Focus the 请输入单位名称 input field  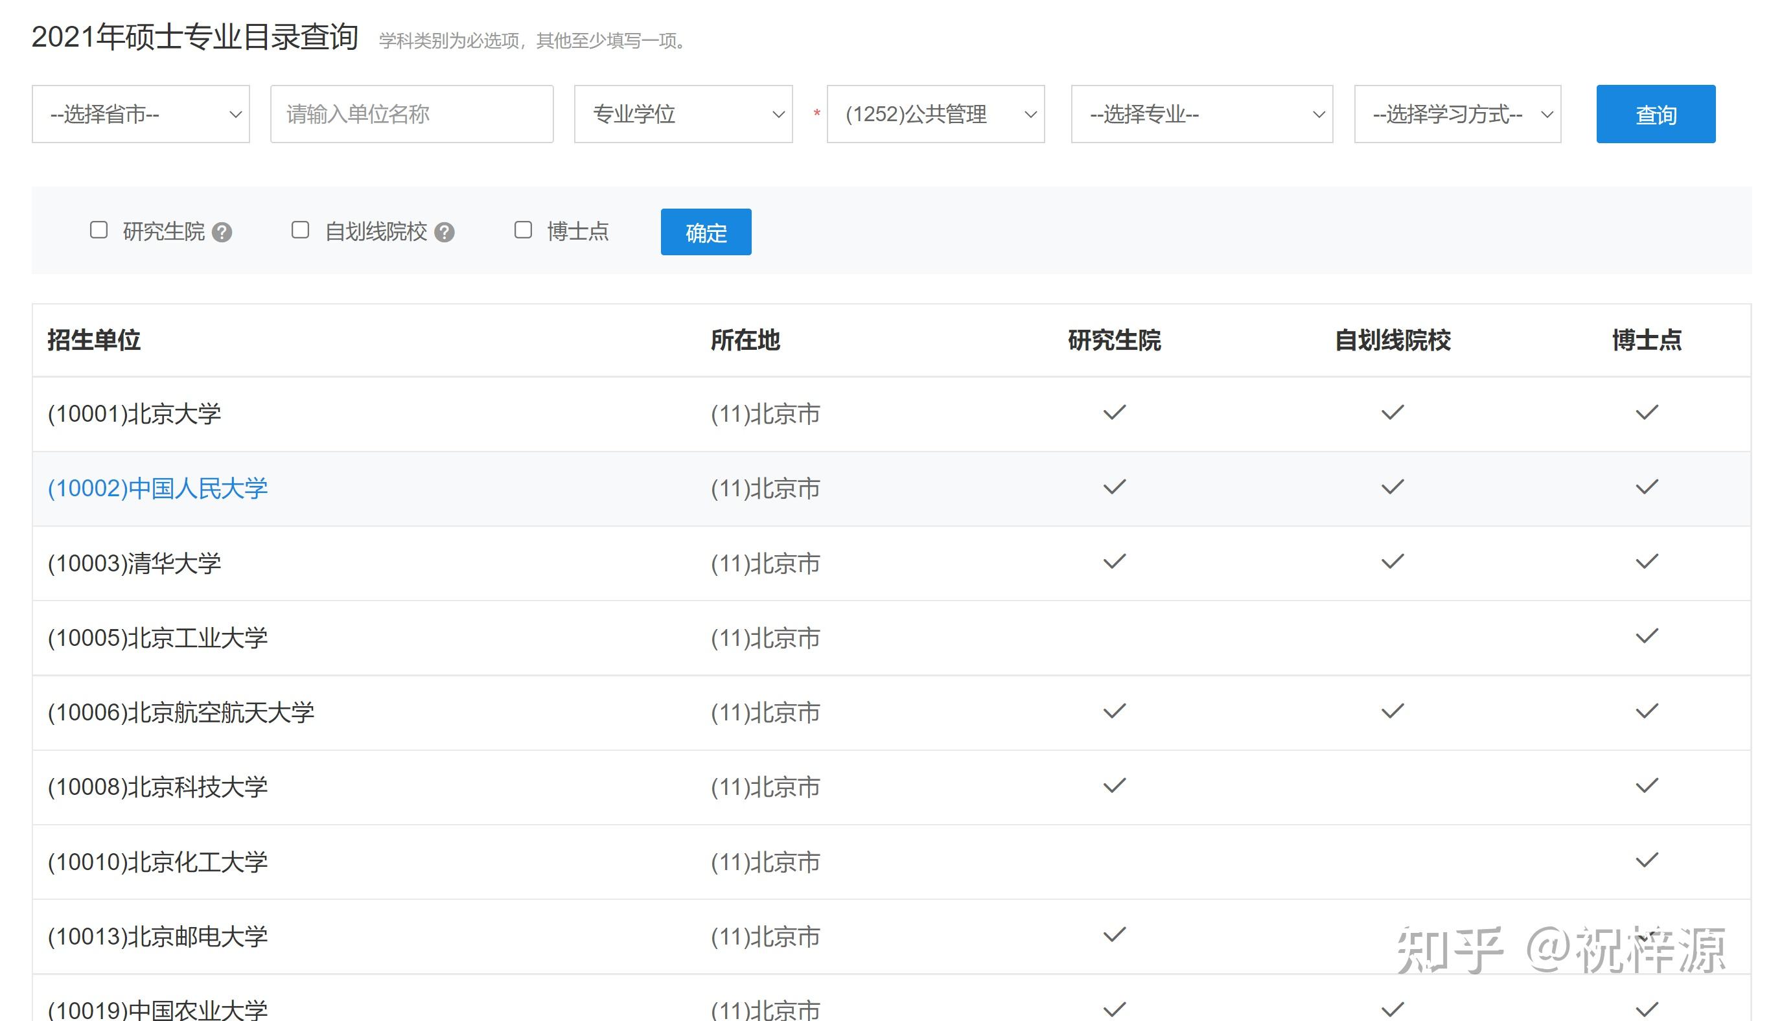click(411, 114)
